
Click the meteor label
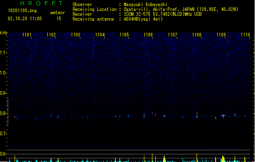(x=58, y=13)
